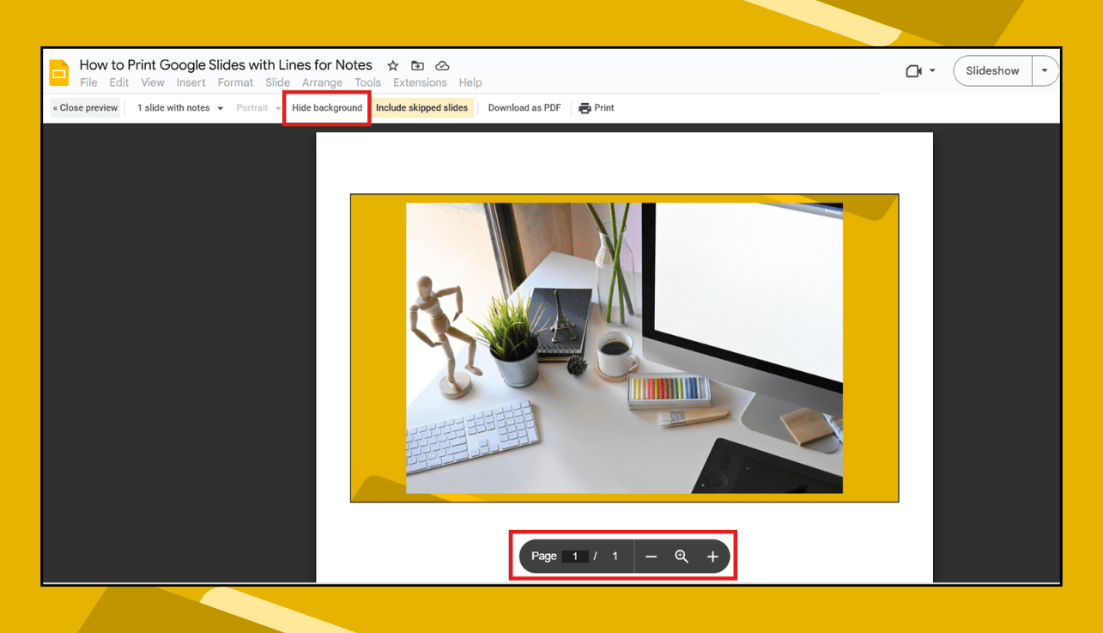
Task: Click the minus zoom slider control
Action: pos(651,557)
